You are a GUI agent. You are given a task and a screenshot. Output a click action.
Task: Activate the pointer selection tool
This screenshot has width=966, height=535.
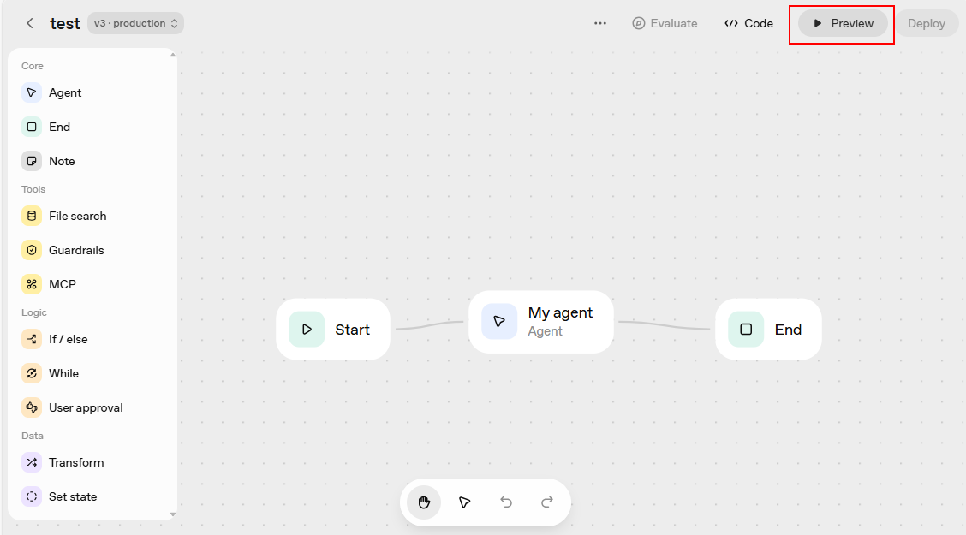[x=464, y=502]
